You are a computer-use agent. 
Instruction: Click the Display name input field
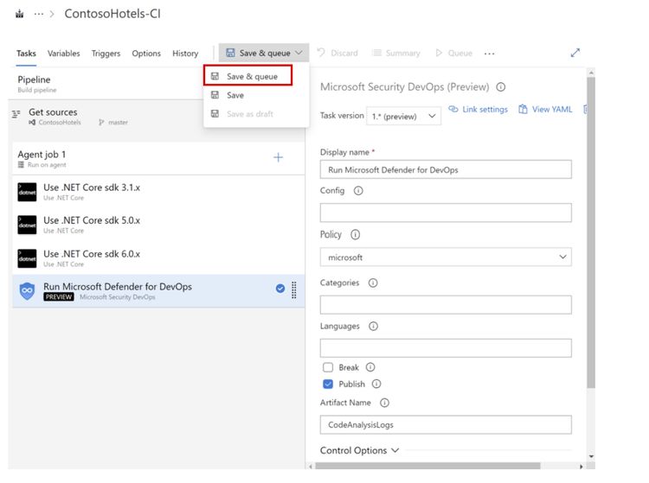pyautogui.click(x=446, y=169)
